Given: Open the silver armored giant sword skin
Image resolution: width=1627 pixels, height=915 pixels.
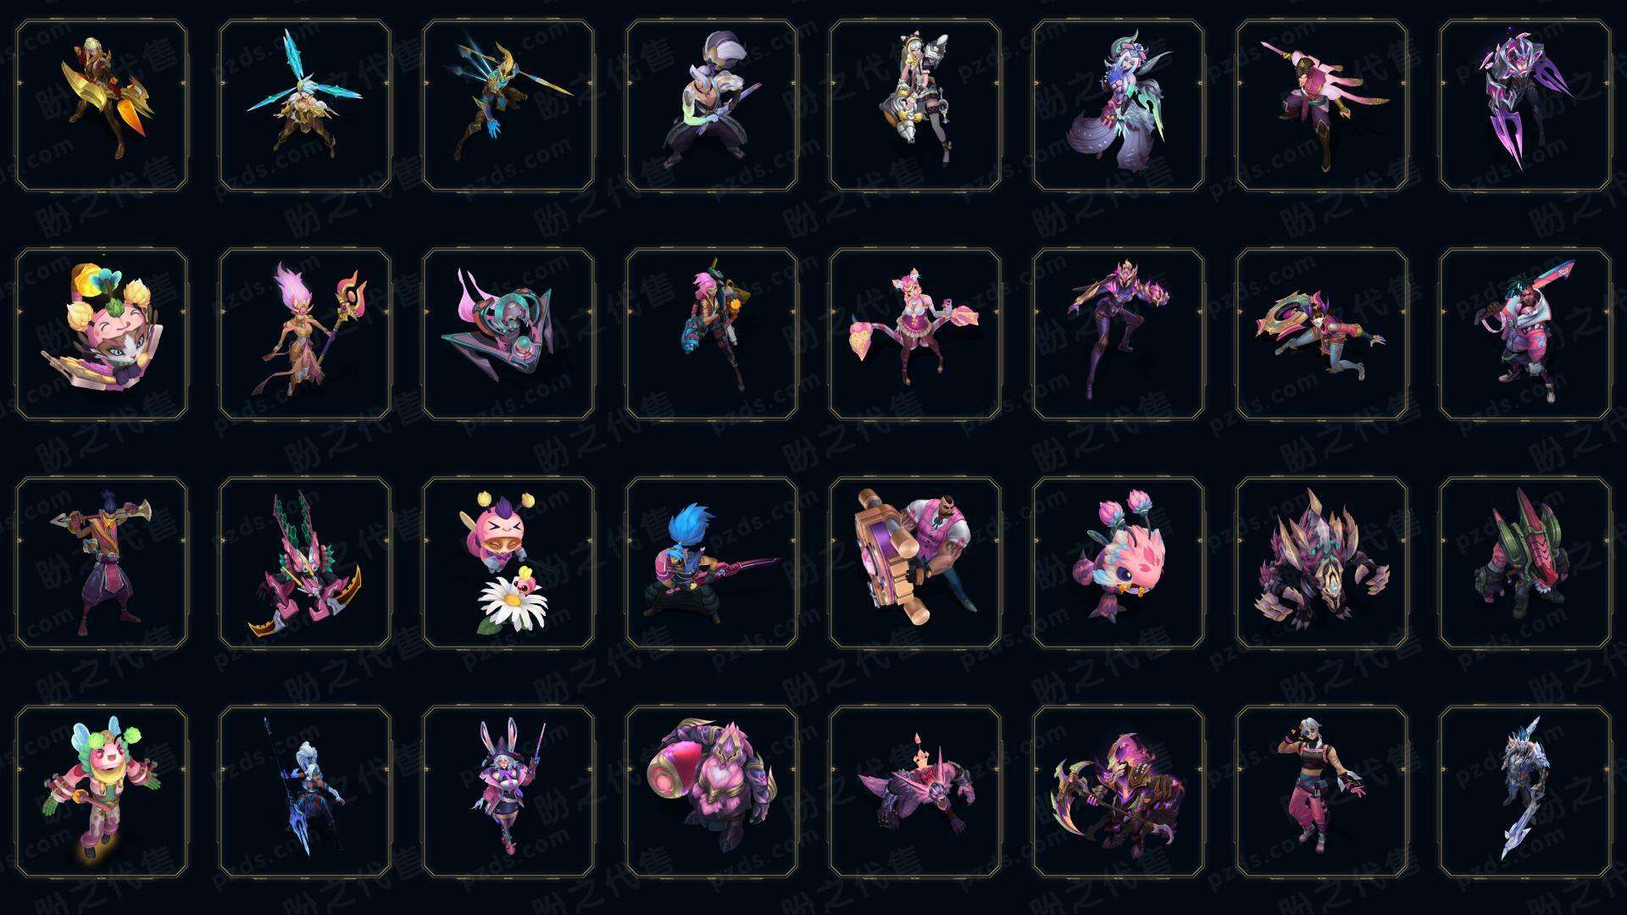Looking at the screenshot, I should click(x=1525, y=792).
